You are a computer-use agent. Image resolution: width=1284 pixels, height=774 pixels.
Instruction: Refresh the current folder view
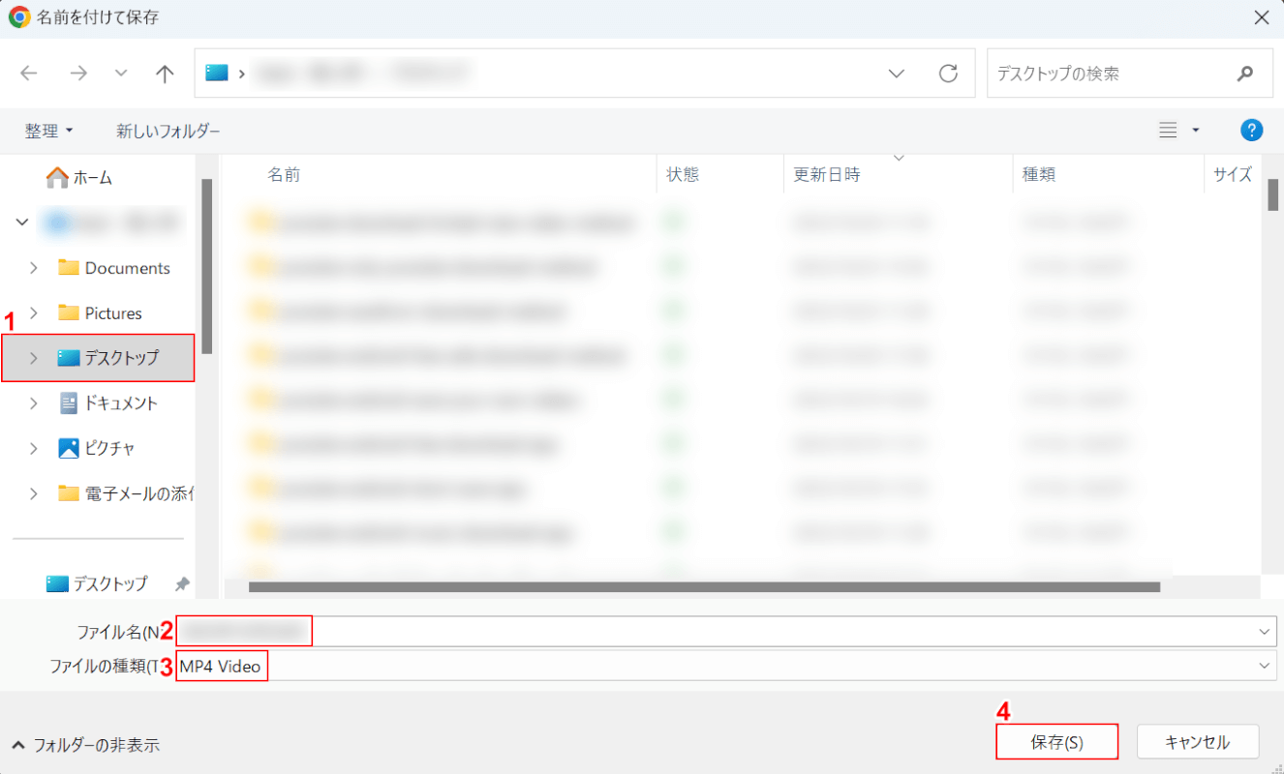949,74
